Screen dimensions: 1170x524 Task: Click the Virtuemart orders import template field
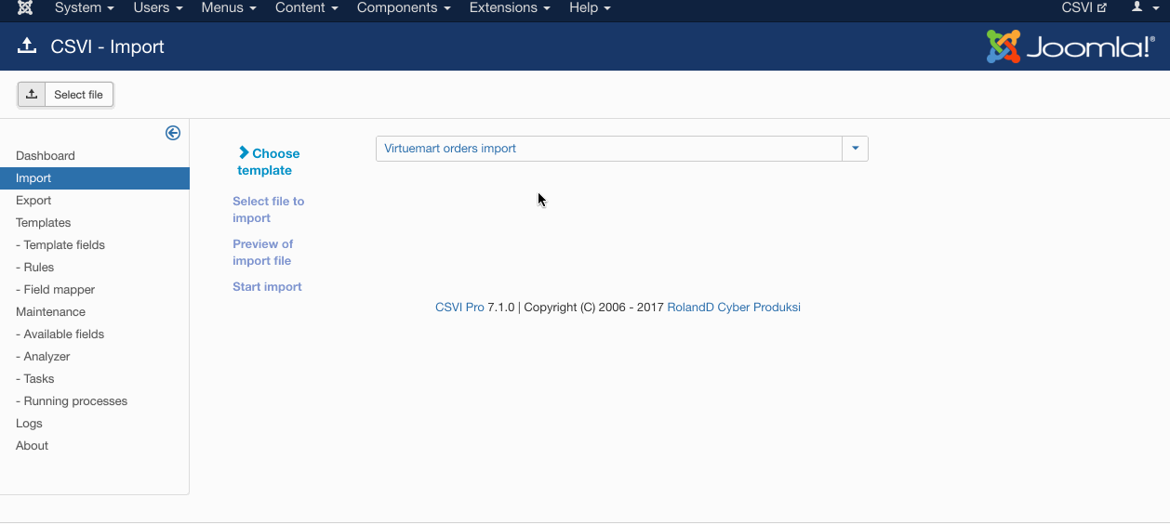pyautogui.click(x=609, y=149)
